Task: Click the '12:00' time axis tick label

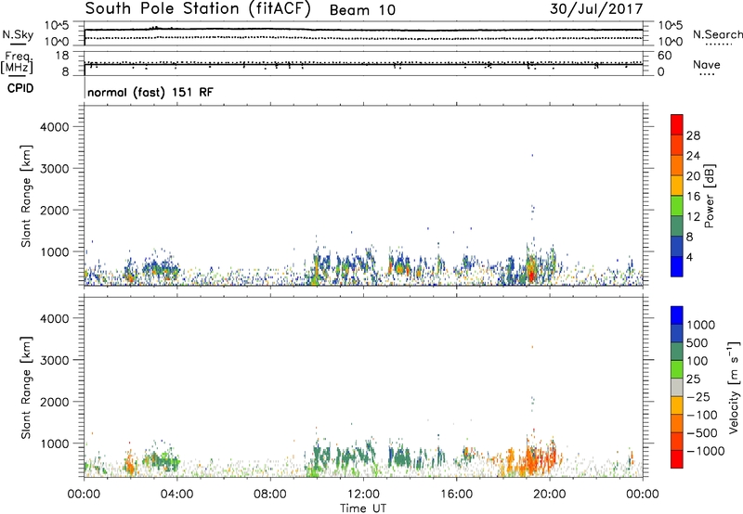Action: (363, 495)
